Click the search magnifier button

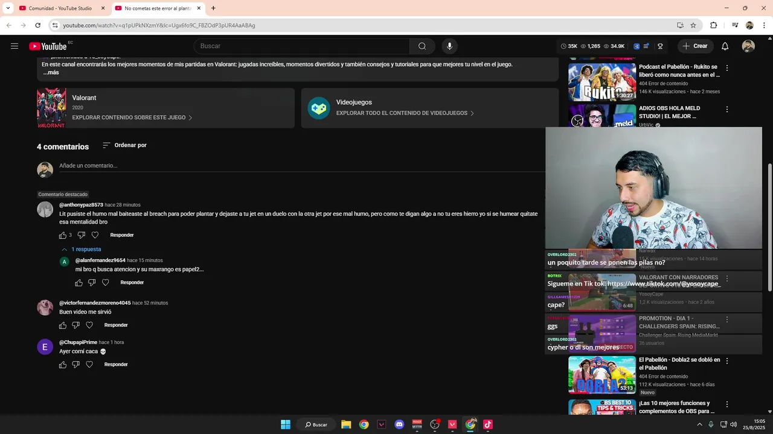tap(422, 46)
